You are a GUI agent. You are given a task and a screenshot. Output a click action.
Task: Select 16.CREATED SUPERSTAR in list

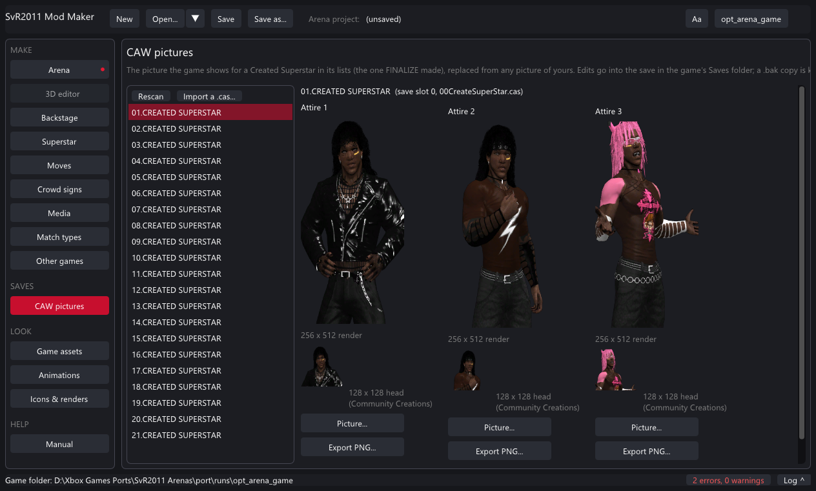coord(210,354)
